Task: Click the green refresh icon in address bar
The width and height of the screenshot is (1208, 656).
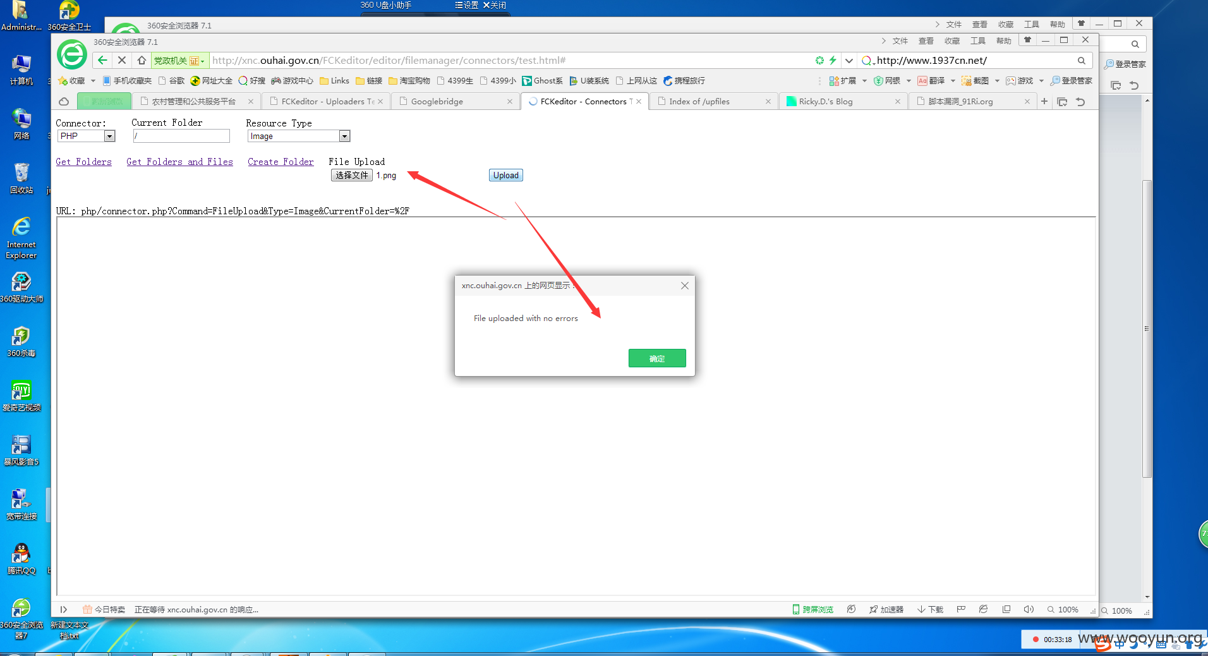Action: (819, 60)
